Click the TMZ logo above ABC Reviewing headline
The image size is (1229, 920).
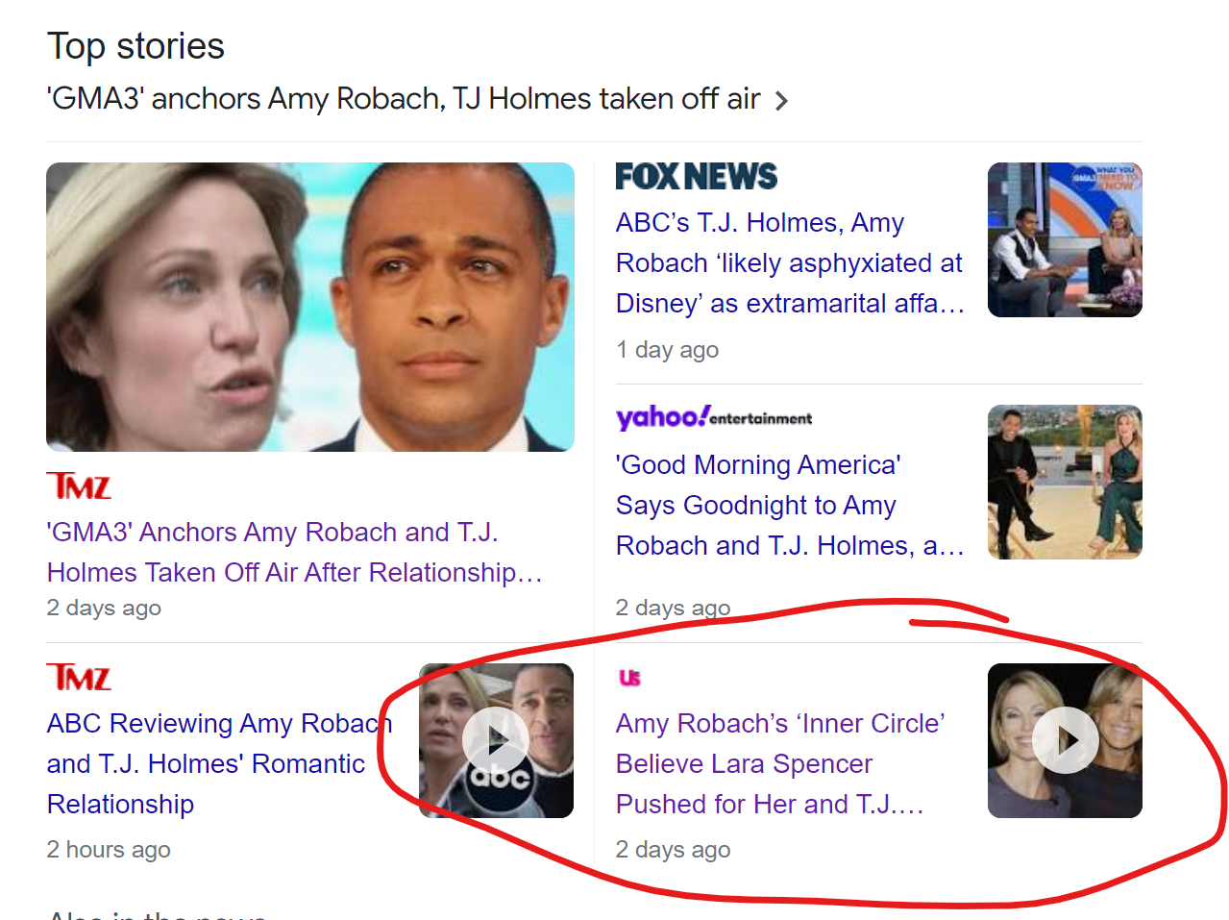point(79,677)
